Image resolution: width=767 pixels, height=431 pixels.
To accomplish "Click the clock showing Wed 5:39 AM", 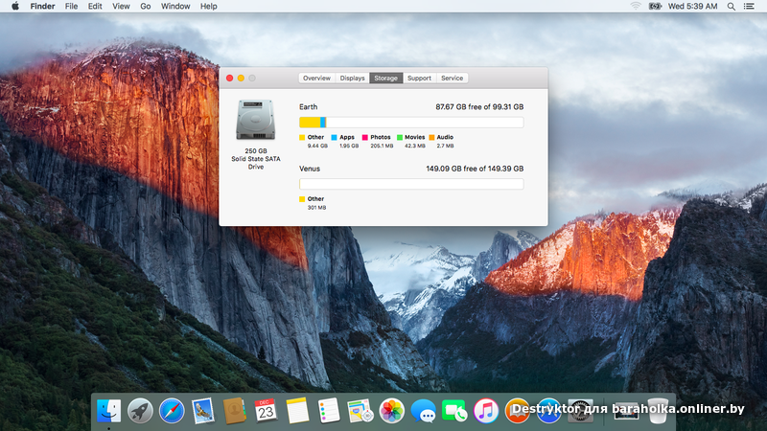I will coord(692,7).
